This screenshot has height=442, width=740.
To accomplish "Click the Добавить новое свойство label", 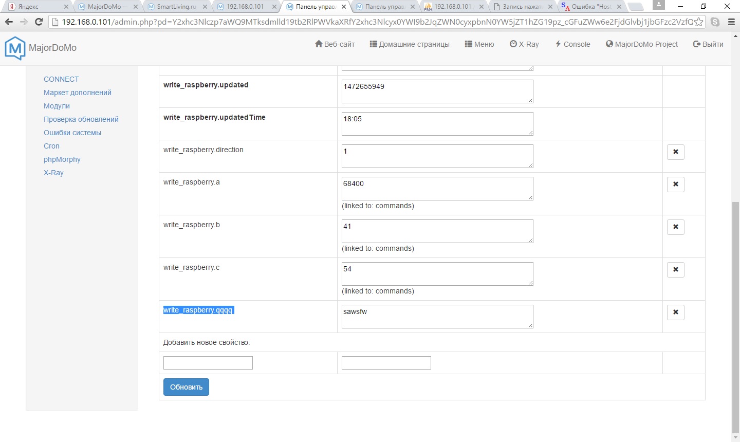I will [x=207, y=342].
